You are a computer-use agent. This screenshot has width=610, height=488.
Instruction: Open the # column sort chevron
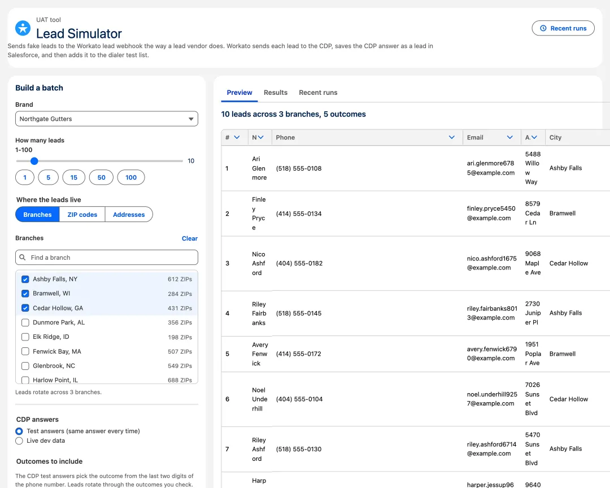tap(237, 137)
